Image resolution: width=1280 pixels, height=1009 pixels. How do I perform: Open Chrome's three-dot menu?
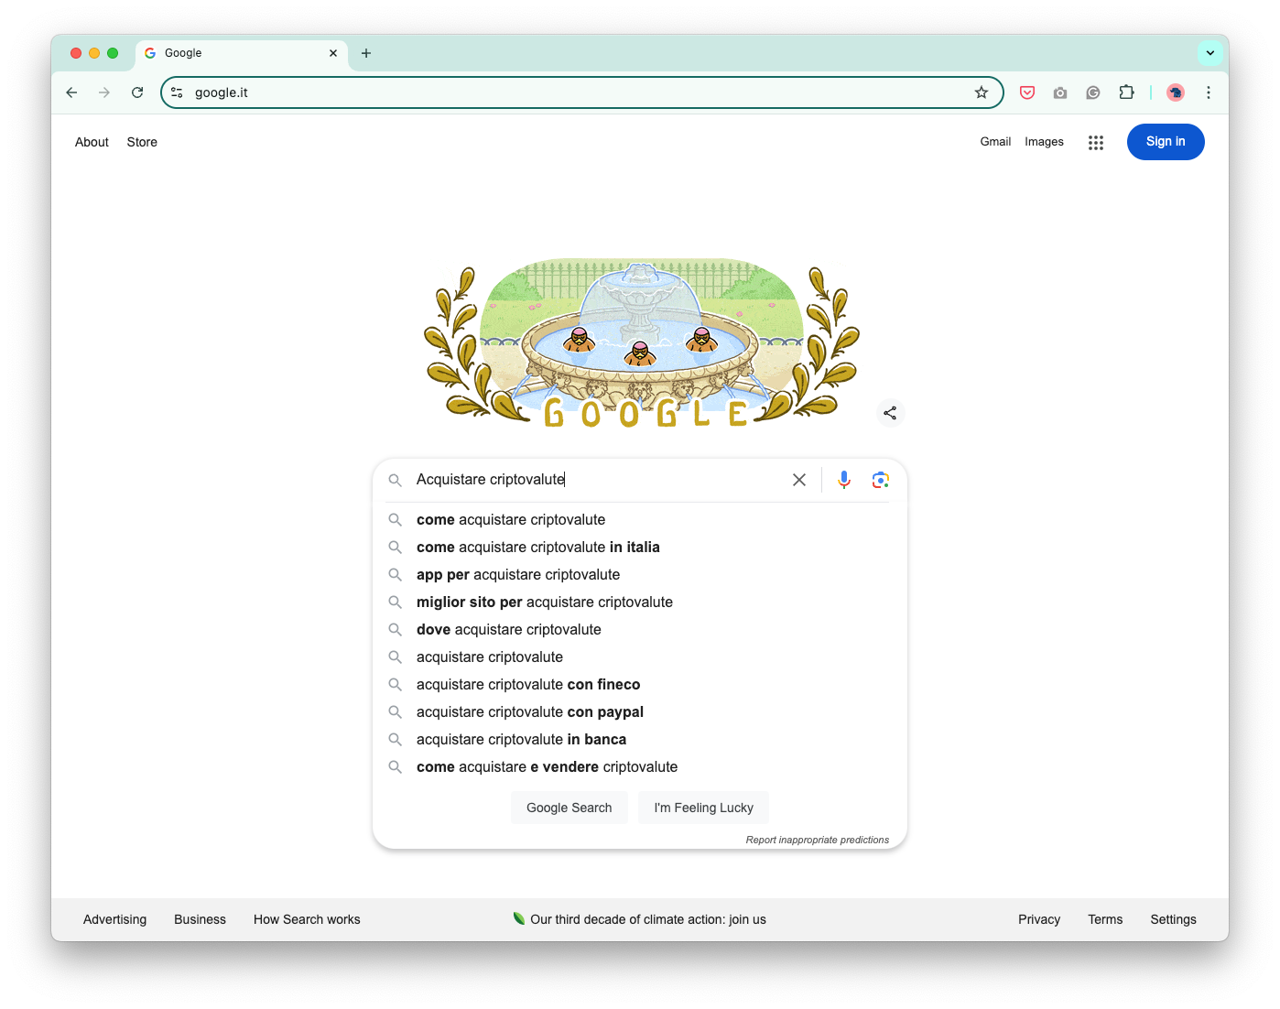pyautogui.click(x=1209, y=92)
